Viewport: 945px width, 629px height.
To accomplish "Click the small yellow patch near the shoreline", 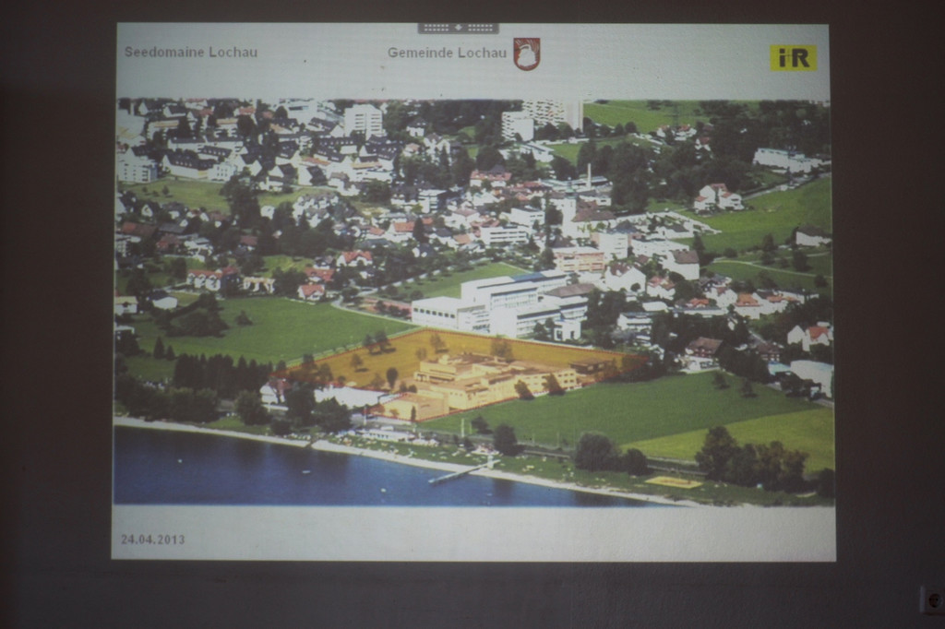I will coord(674,481).
